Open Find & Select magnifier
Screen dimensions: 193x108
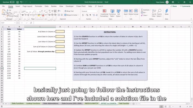(159, 13)
